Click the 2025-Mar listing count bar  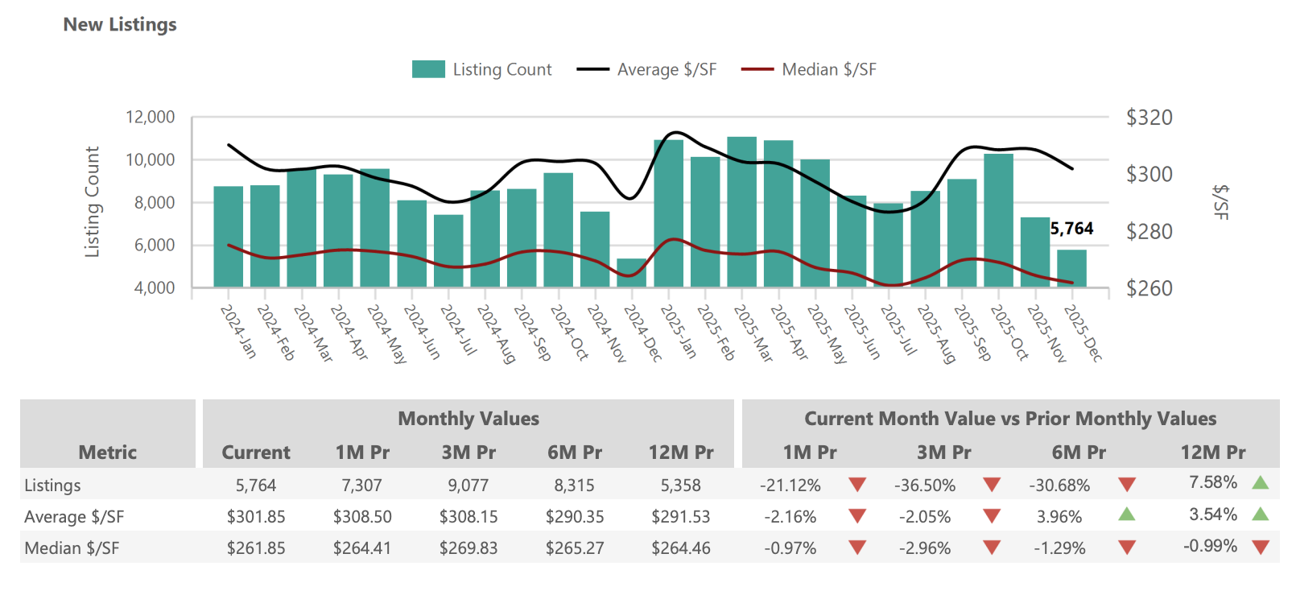tap(741, 213)
